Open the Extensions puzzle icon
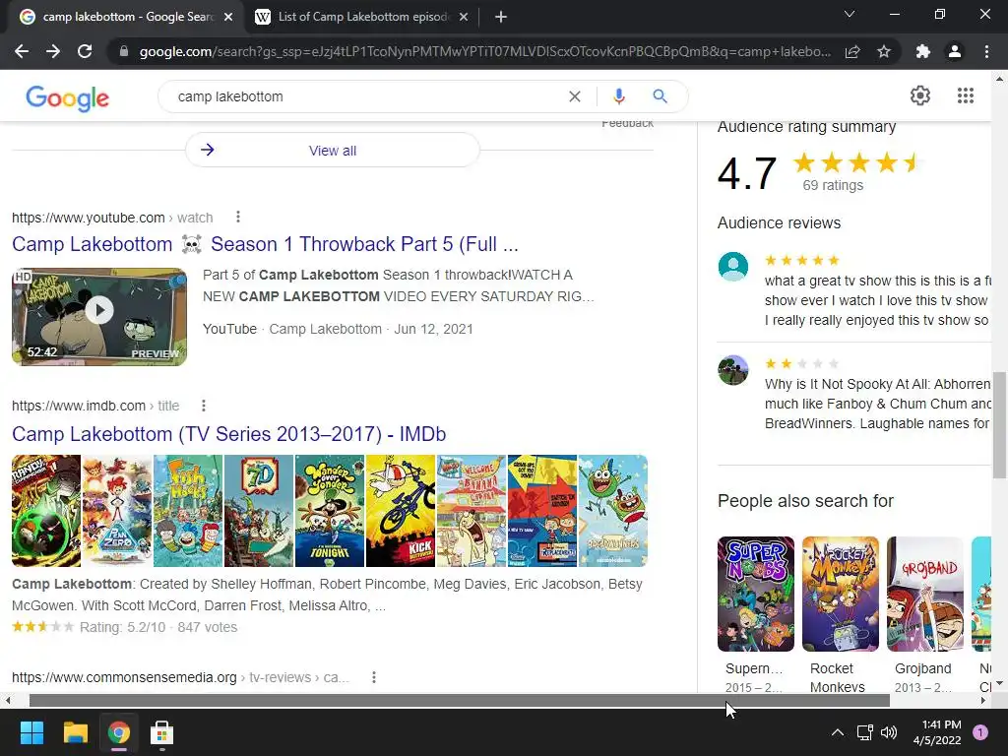The height and width of the screenshot is (756, 1008). coord(923,51)
